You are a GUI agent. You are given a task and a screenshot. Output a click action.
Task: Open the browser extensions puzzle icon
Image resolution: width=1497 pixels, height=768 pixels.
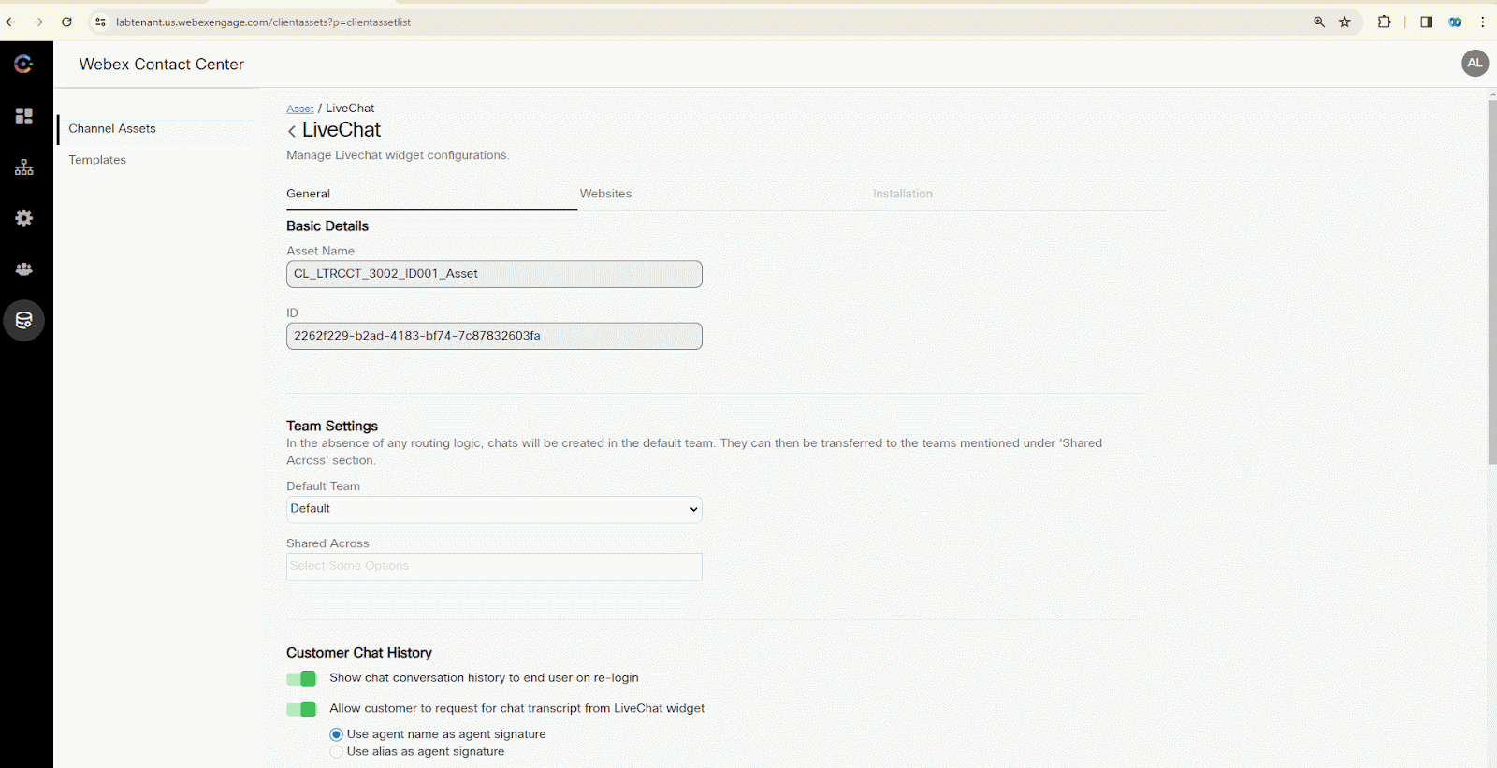tap(1384, 22)
